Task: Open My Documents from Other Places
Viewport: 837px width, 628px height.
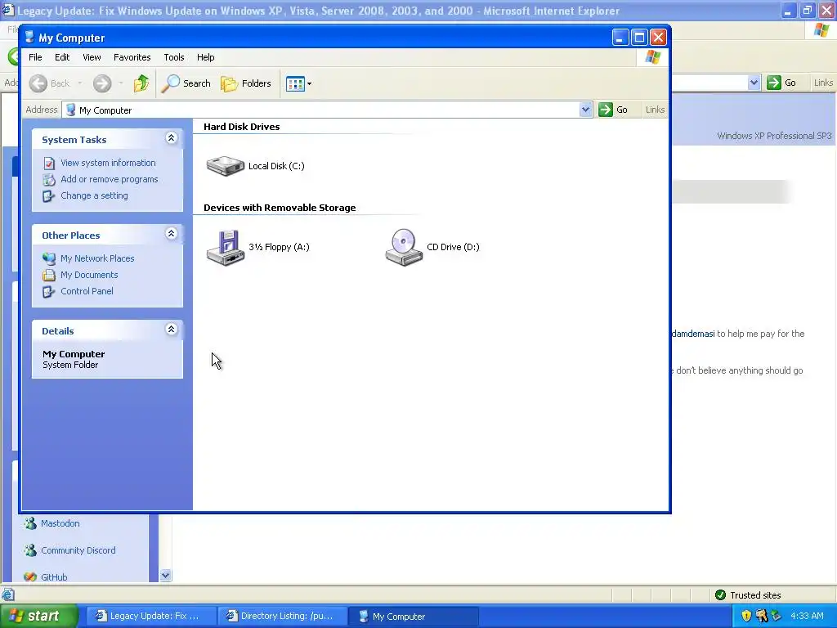Action: click(89, 275)
